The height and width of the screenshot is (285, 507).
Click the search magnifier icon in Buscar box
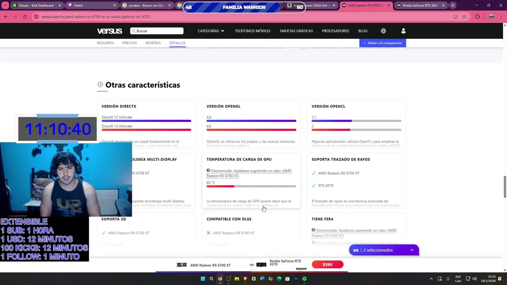tap(133, 31)
